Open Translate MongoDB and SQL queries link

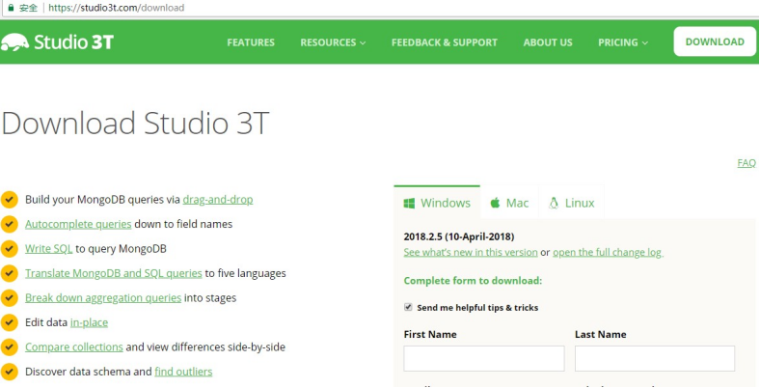coord(114,273)
